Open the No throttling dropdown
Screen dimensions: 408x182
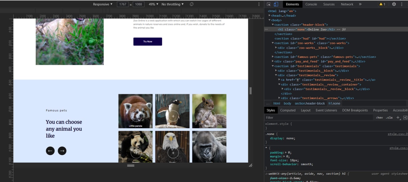[x=172, y=4]
